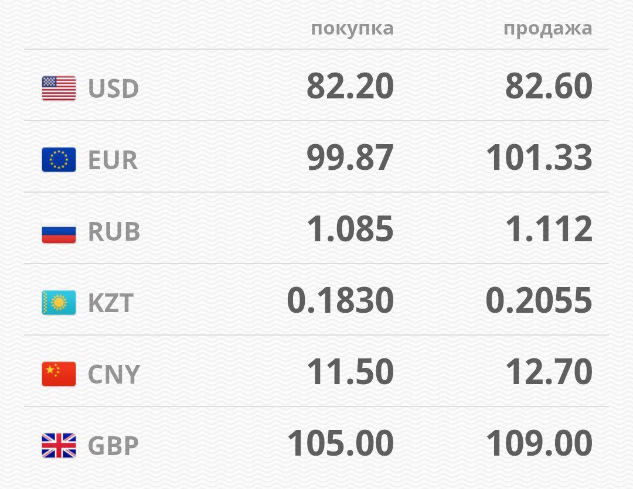This screenshot has height=489, width=633.
Task: Click CNY sell rate 12.70
Action: (x=549, y=372)
